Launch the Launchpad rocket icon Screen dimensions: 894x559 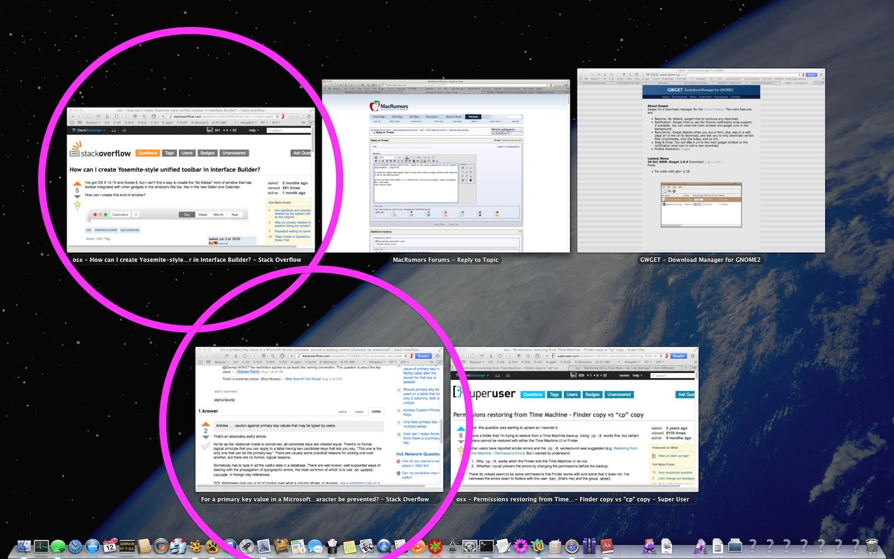247,546
